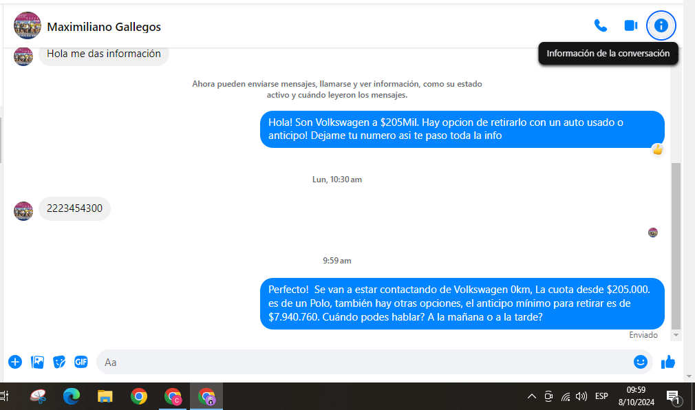
Task: Click the '9:59 am' timestamp
Action: (337, 261)
